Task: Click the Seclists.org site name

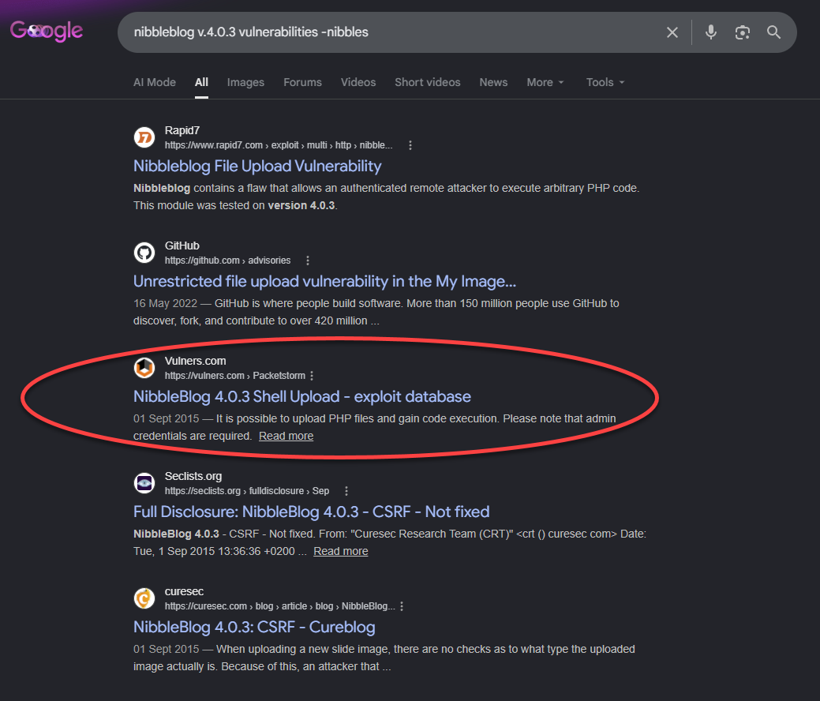Action: click(x=193, y=476)
